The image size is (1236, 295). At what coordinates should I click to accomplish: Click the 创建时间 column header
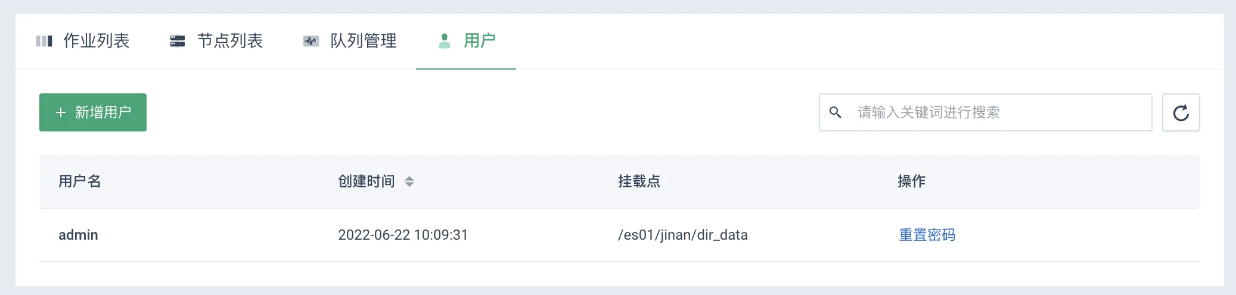tap(367, 181)
